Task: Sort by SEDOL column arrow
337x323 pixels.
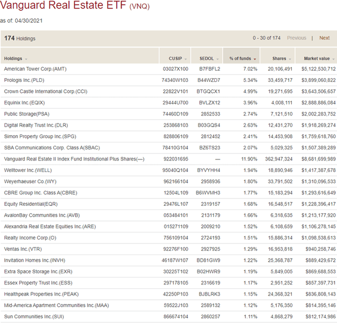Action: coord(217,59)
